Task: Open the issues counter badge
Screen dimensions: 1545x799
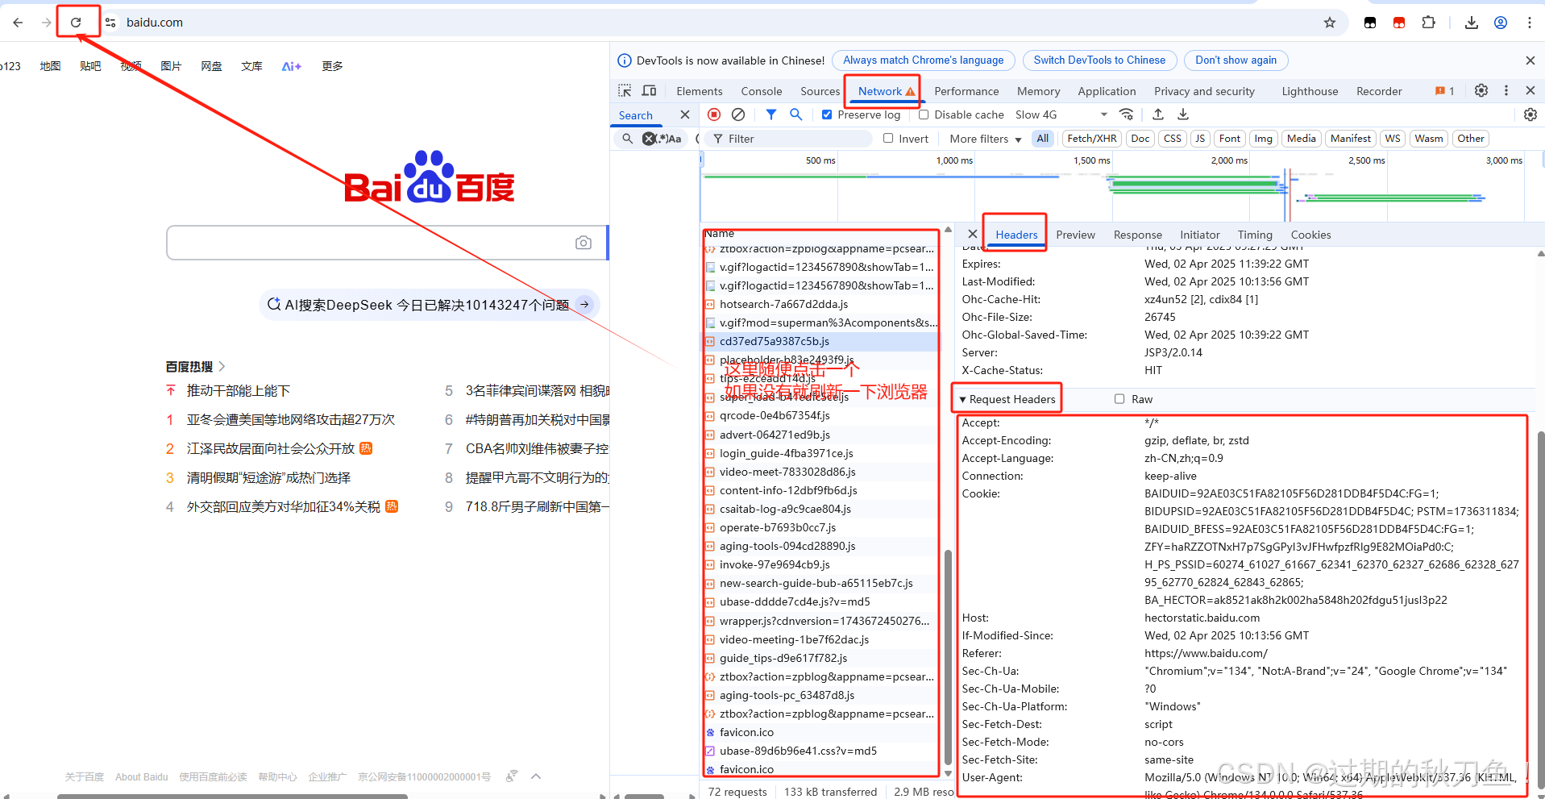Action: coord(1445,91)
